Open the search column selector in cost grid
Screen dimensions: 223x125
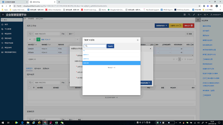pyautogui.click(x=31, y=34)
